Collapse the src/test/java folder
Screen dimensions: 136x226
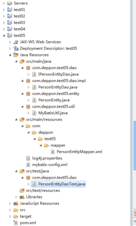point(16,171)
